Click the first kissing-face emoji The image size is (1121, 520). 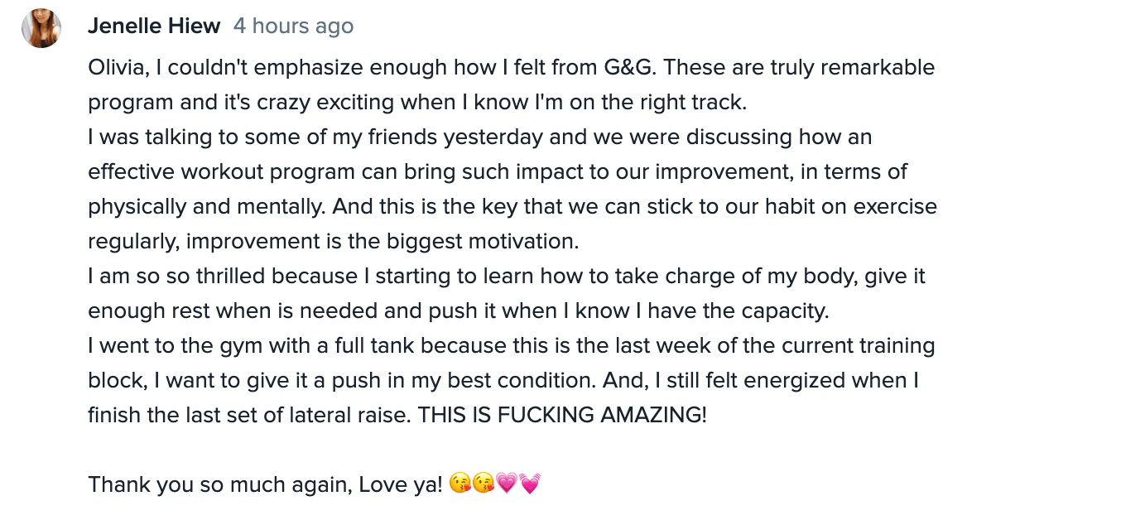click(x=459, y=484)
